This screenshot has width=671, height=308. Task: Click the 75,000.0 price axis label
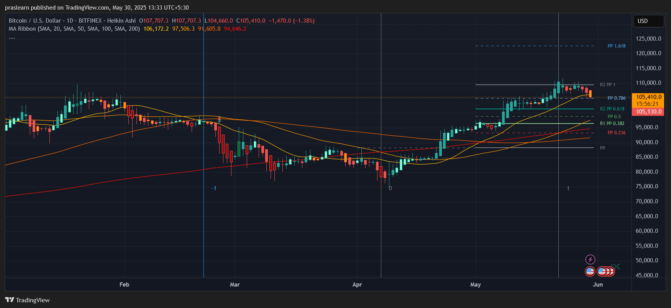[x=647, y=186]
